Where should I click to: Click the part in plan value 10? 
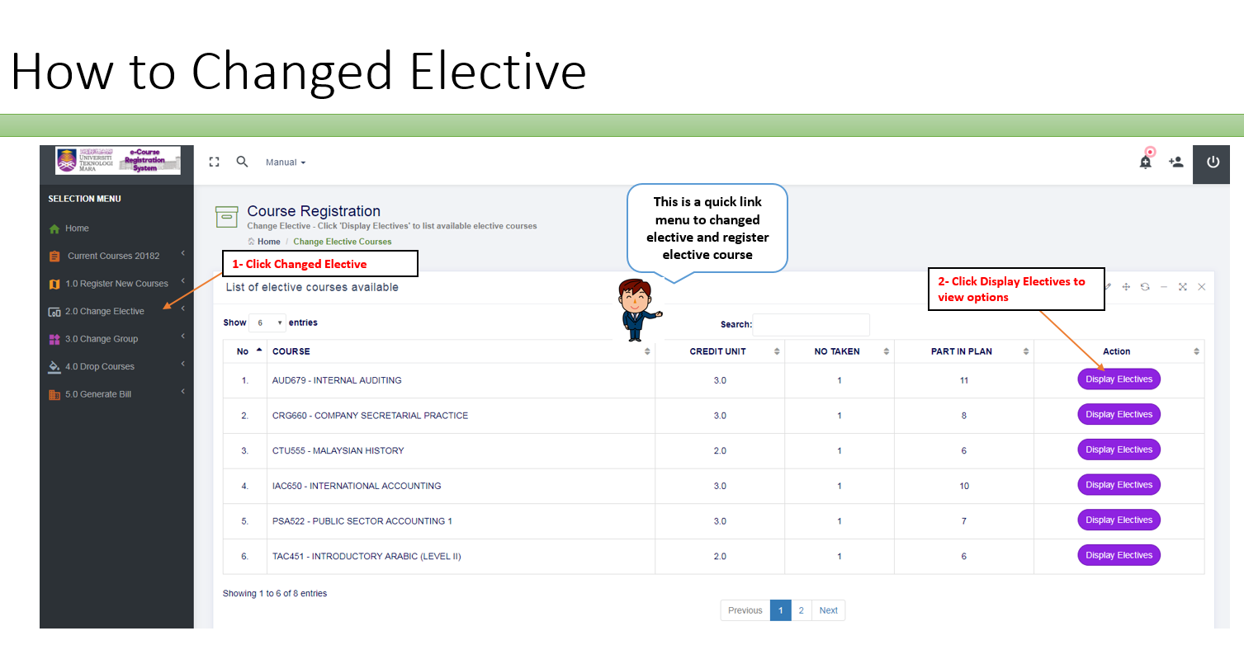pos(964,487)
